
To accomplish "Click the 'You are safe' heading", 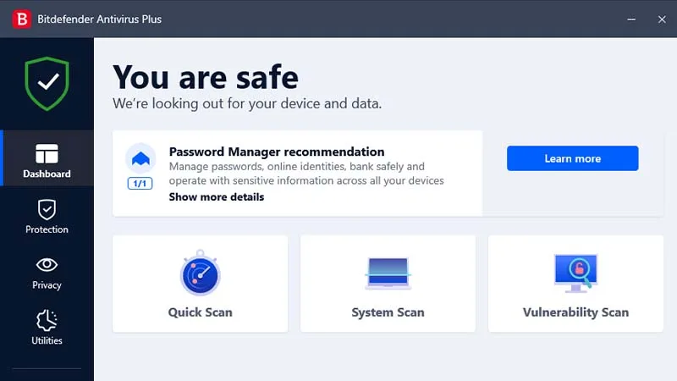I will [206, 78].
